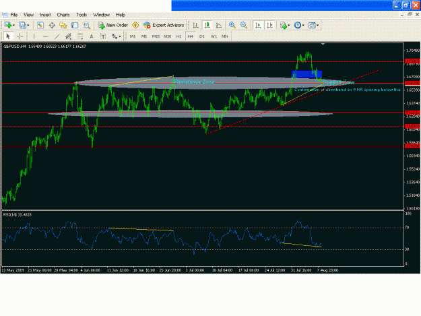Viewport: 421px width, 316px height.
Task: Open the Tools menu
Action: (x=82, y=15)
